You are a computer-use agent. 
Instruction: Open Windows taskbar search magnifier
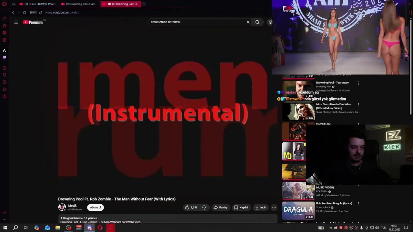click(x=15, y=228)
